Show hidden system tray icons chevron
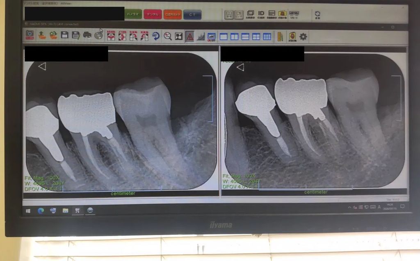 (x=349, y=207)
